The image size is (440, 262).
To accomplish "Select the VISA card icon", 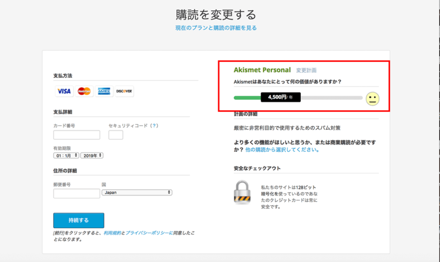I will point(64,91).
